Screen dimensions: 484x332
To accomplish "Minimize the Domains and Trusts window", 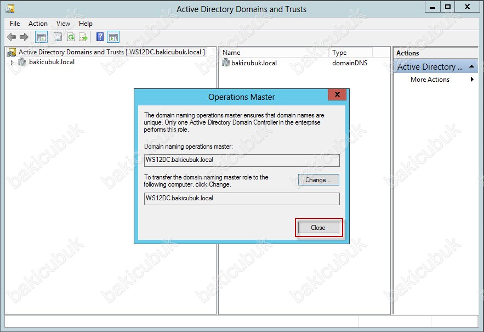I will click(x=432, y=7).
